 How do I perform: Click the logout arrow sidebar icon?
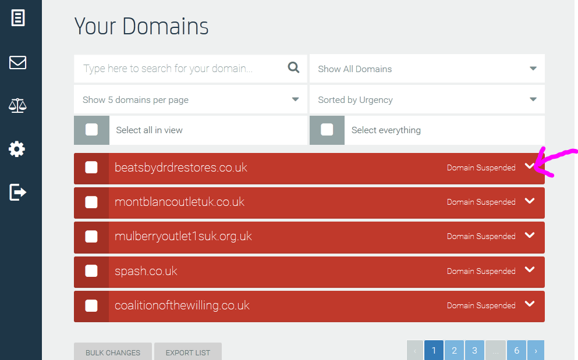(x=17, y=192)
